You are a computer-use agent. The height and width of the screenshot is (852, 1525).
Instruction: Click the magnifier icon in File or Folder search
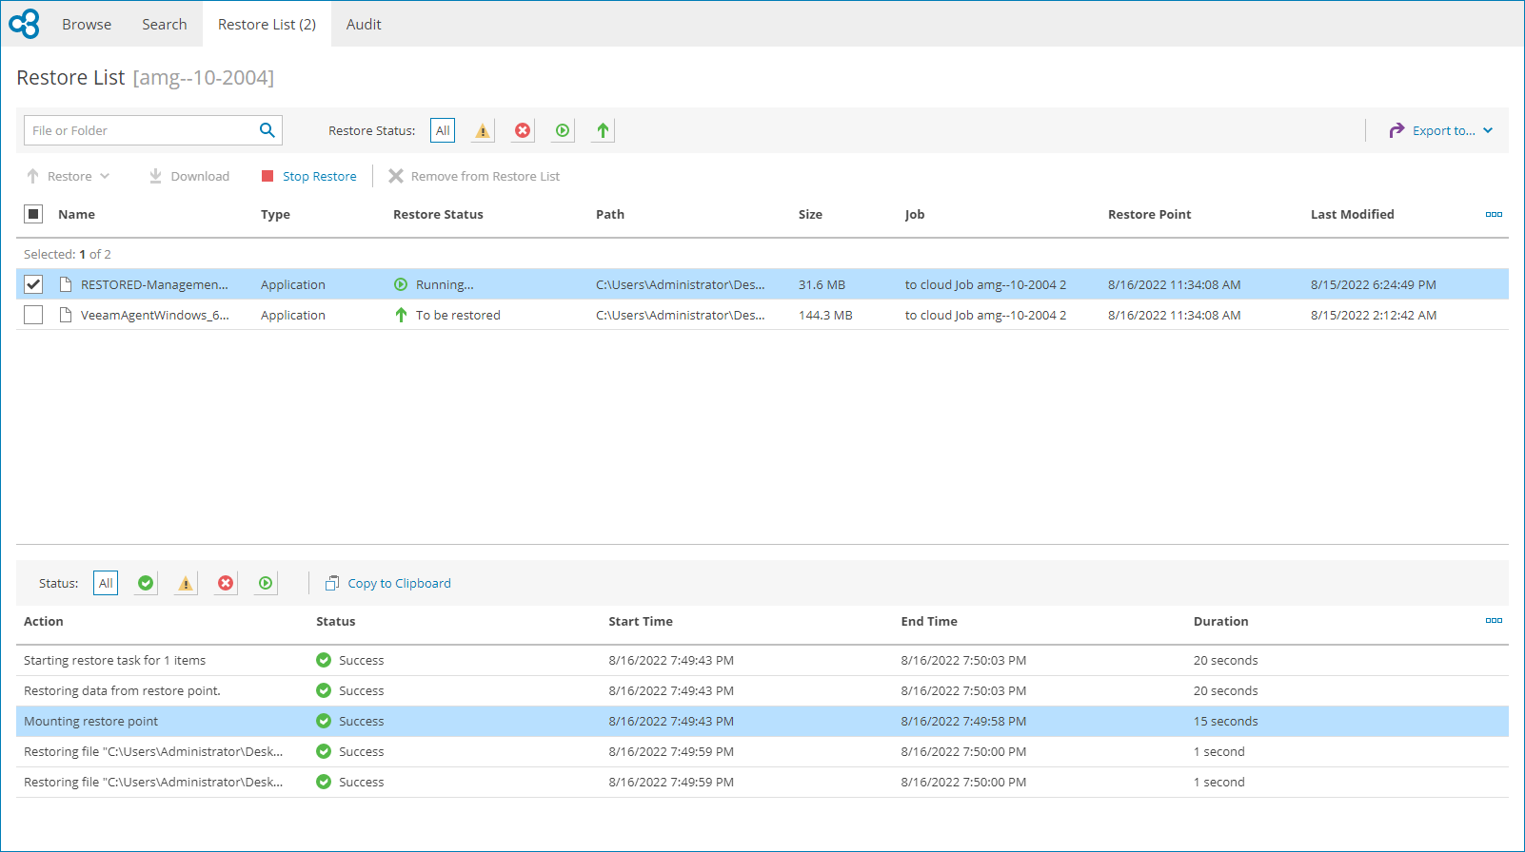(x=267, y=130)
